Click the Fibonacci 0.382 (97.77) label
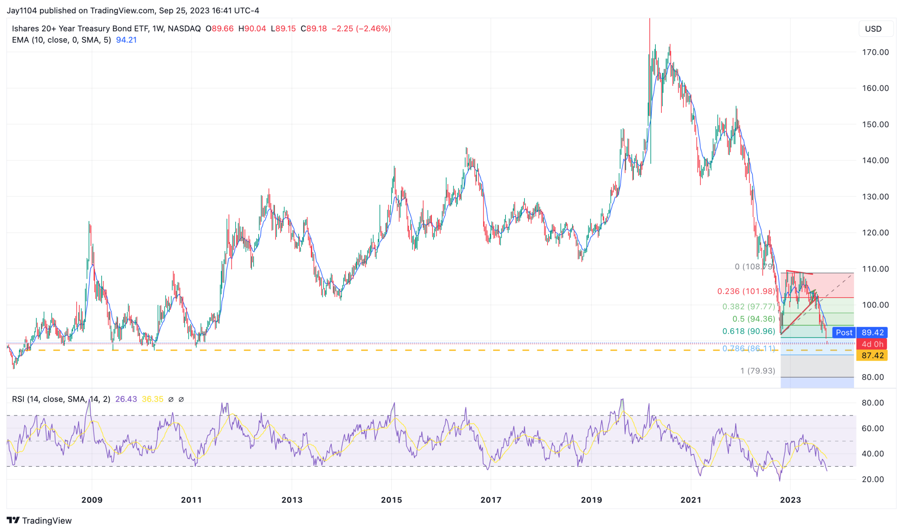The width and height of the screenshot is (903, 532). (749, 306)
